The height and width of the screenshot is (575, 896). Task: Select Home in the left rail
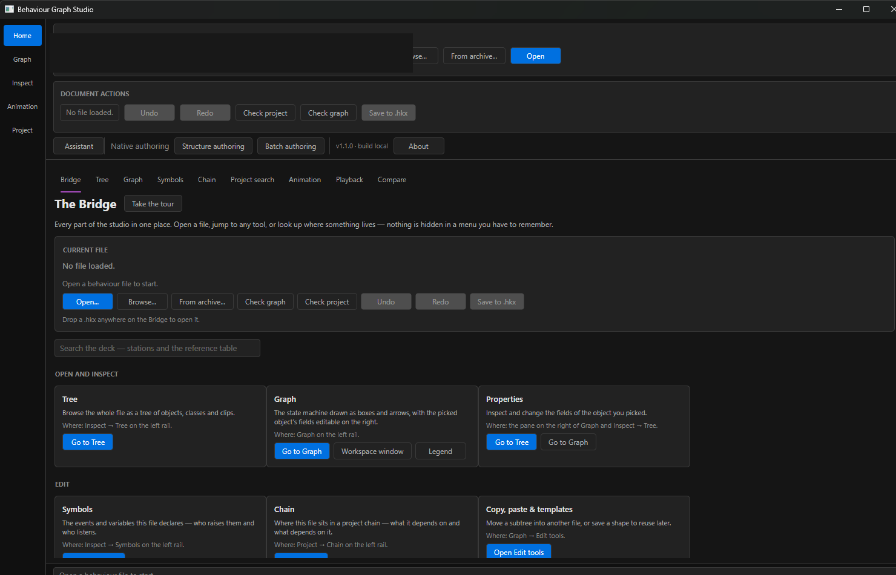pos(22,36)
